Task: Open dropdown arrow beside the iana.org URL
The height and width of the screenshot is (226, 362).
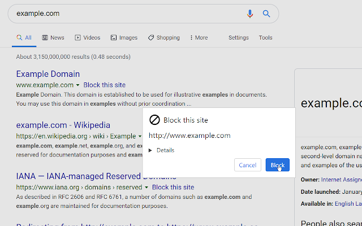Action: pos(146,187)
